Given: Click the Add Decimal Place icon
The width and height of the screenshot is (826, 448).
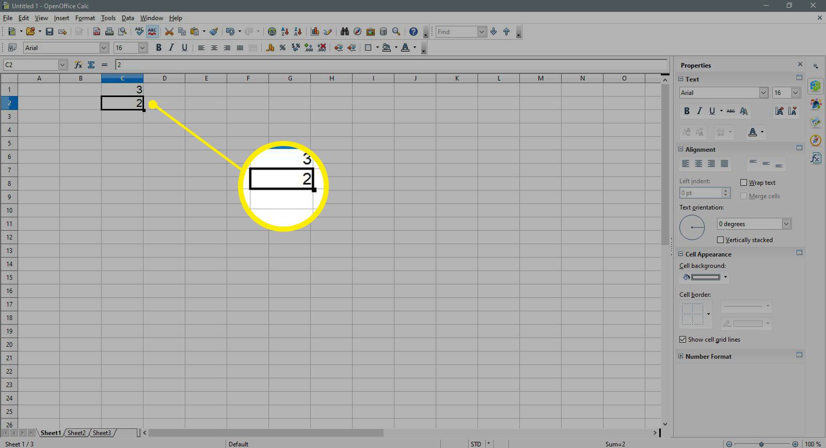Looking at the screenshot, I should [309, 47].
